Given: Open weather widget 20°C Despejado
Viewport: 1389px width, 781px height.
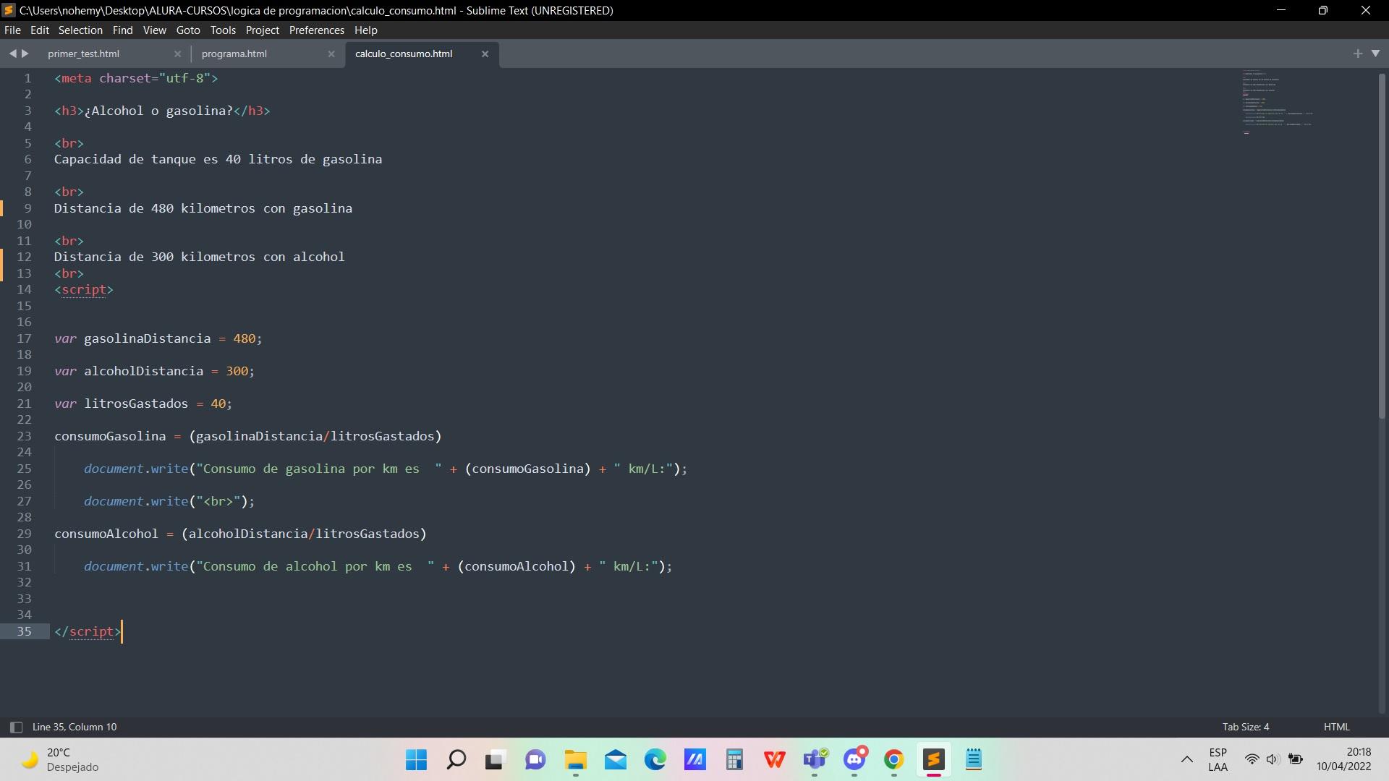Looking at the screenshot, I should (59, 759).
